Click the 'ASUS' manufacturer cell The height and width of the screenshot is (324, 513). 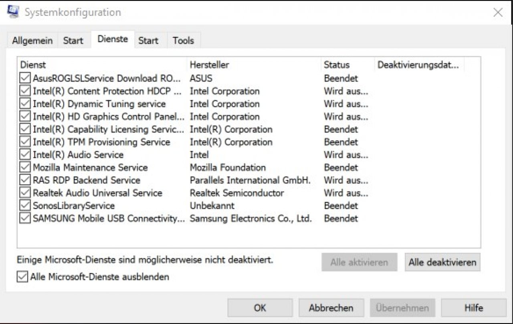pos(201,78)
